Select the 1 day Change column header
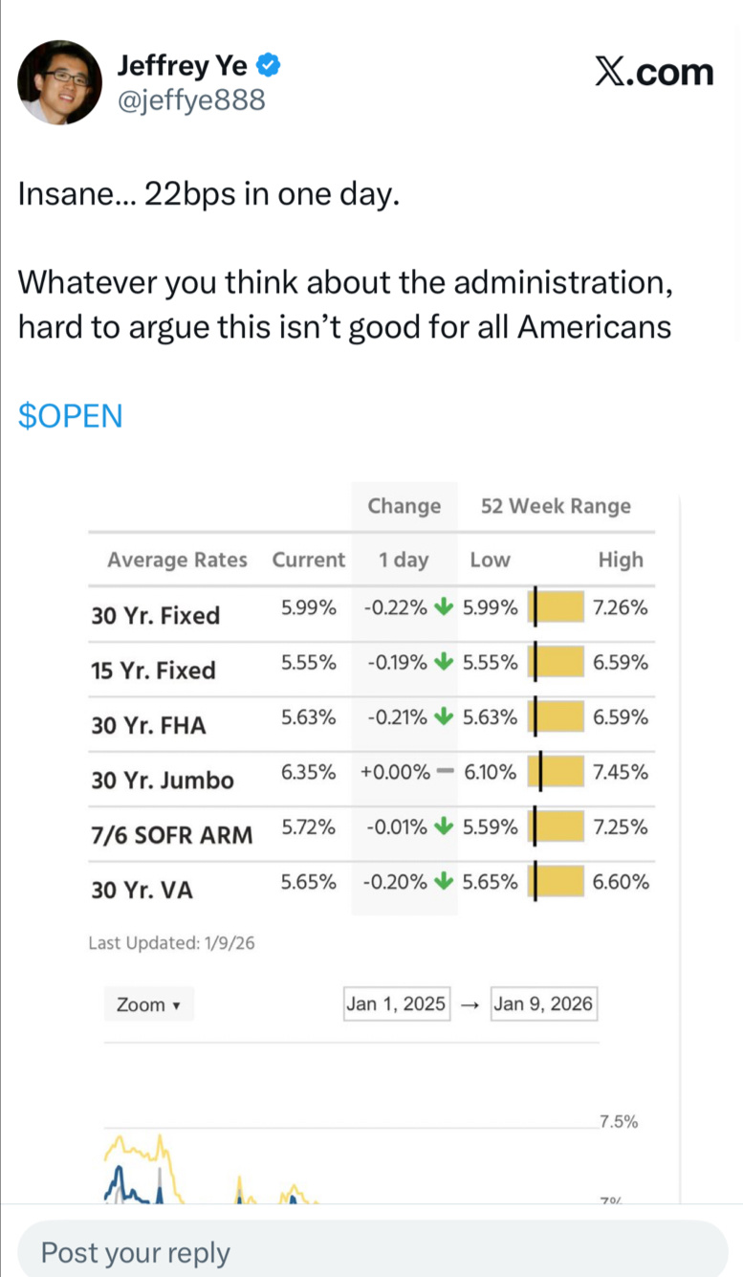Image resolution: width=743 pixels, height=1277 pixels. pos(404,560)
